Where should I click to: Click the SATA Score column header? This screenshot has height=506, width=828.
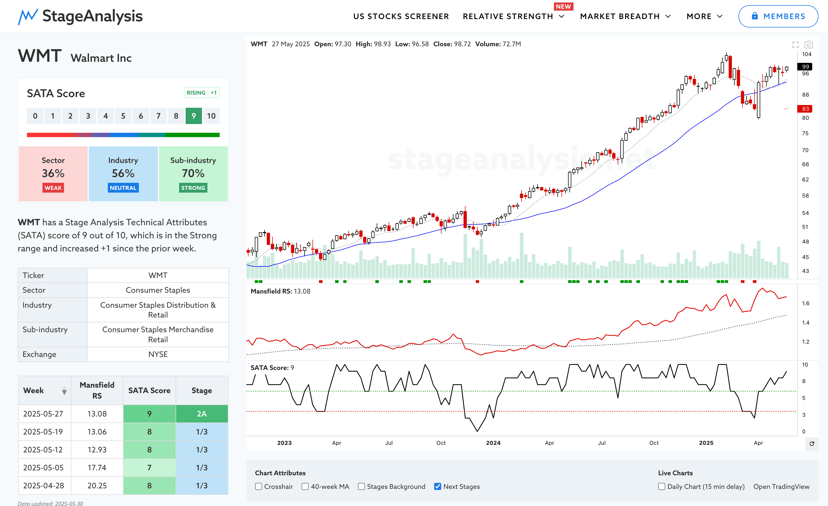(149, 390)
